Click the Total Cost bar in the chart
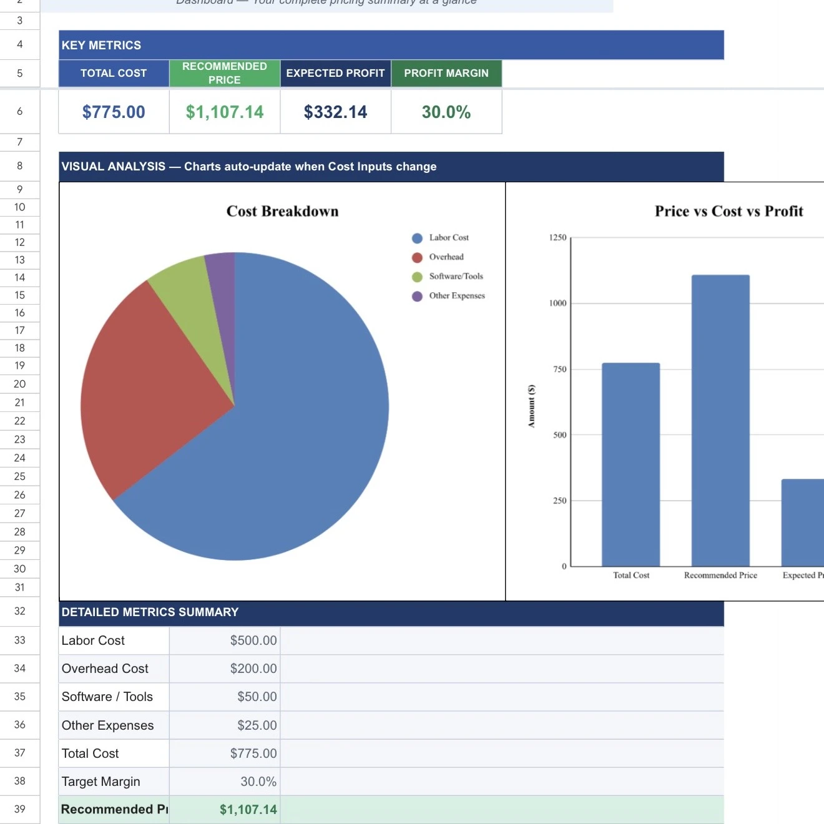Image resolution: width=824 pixels, height=824 pixels. (630, 462)
